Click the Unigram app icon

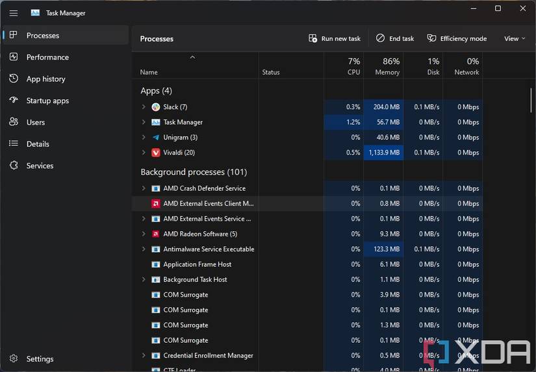155,138
